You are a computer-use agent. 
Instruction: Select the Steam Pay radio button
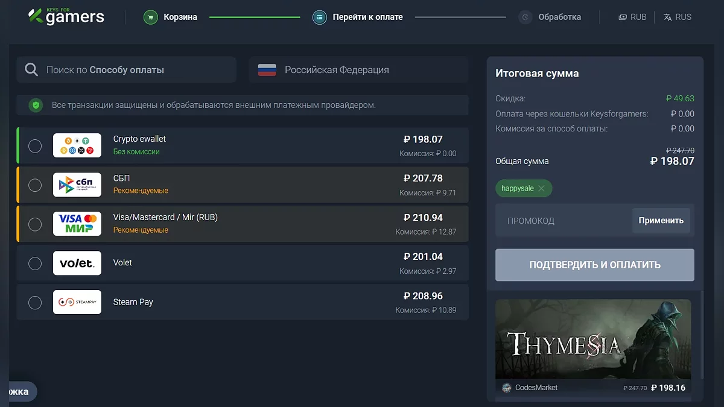[x=35, y=303]
